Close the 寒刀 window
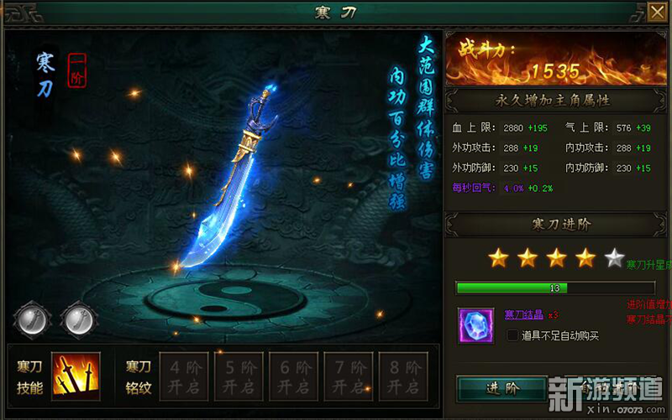 (658, 12)
